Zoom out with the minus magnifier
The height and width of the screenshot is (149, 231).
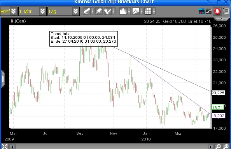[x=219, y=146]
